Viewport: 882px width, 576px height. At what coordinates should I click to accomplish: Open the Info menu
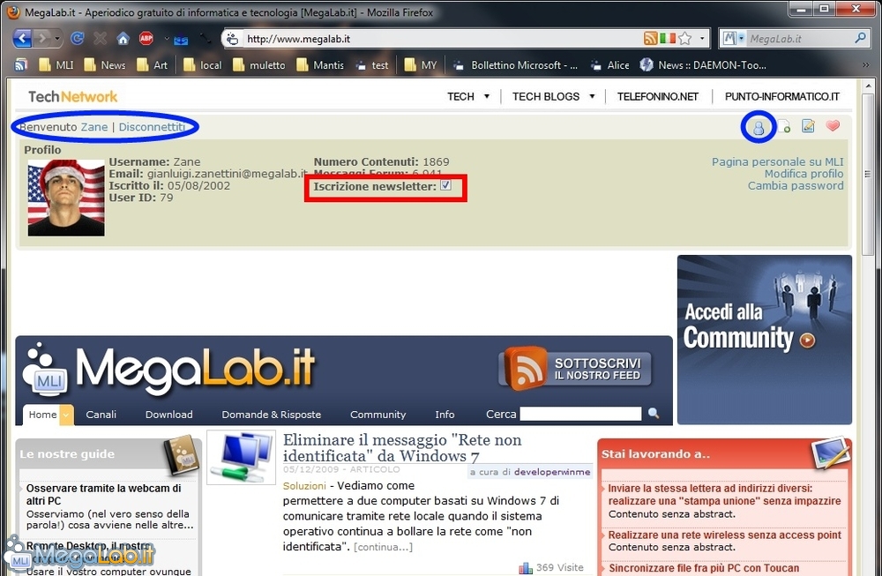tap(445, 415)
